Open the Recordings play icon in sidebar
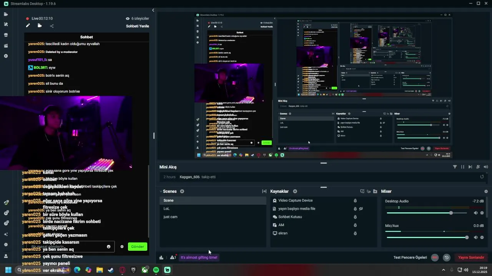This screenshot has width=492, height=276. click(x=6, y=56)
